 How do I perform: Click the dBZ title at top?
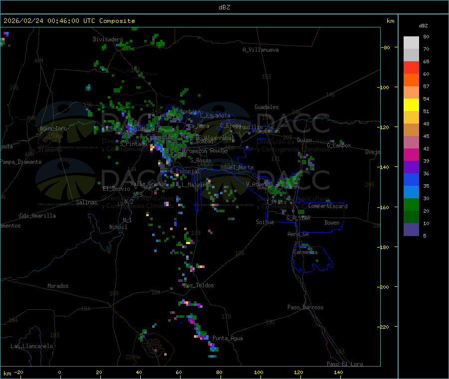[224, 7]
